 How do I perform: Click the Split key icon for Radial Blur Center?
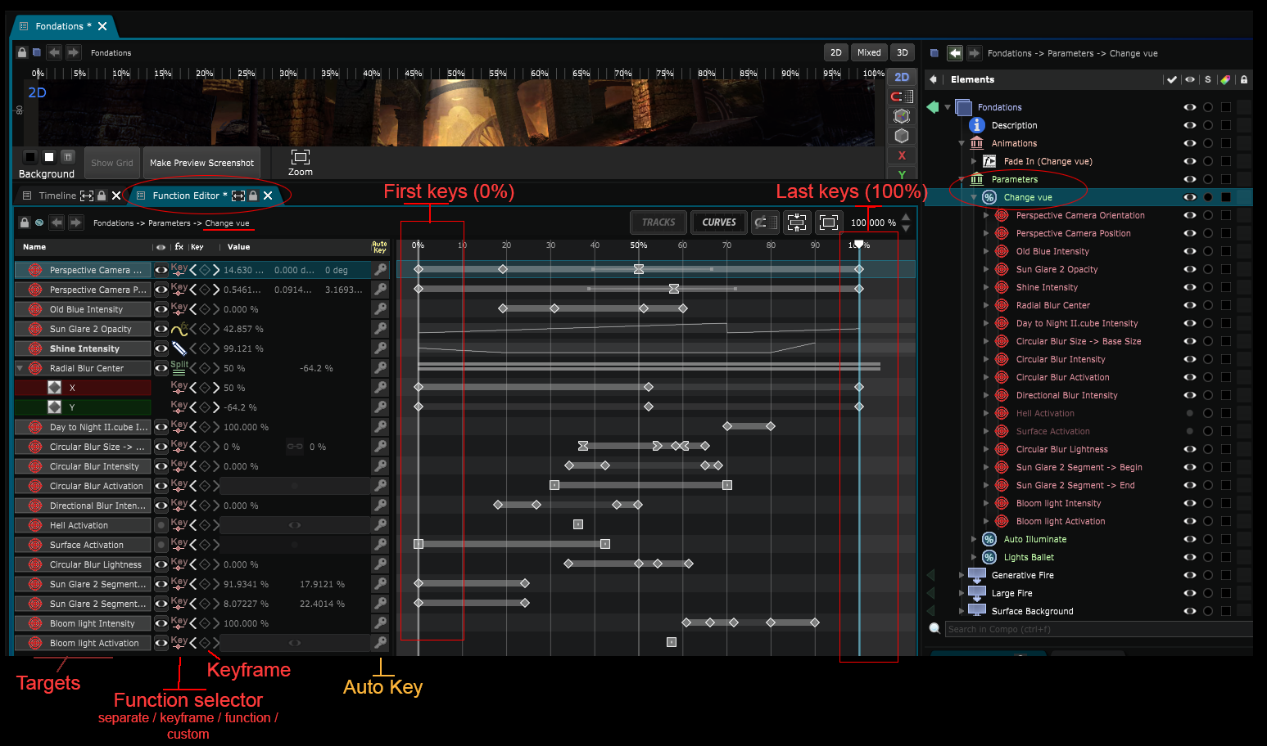tap(179, 368)
